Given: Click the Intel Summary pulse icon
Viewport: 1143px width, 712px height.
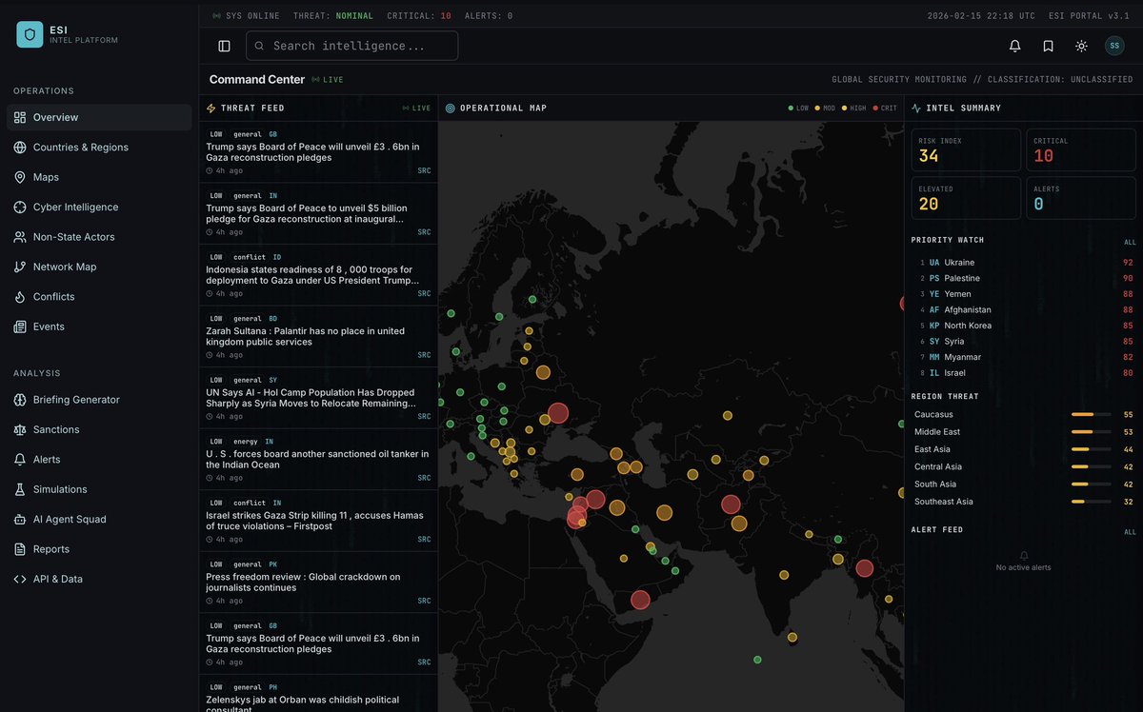Looking at the screenshot, I should pyautogui.click(x=916, y=109).
